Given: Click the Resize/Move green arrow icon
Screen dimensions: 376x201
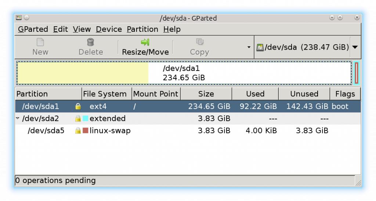Looking at the screenshot, I should click(145, 42).
